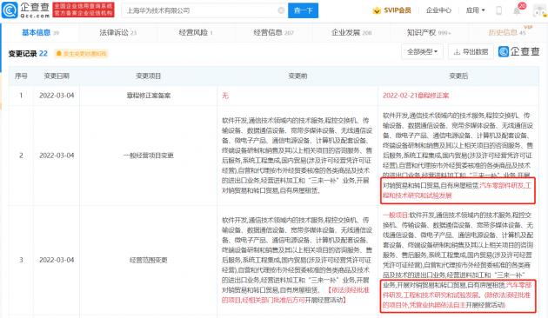The width and height of the screenshot is (548, 318).
Task: Open the 经营信息 tab
Action: point(274,33)
